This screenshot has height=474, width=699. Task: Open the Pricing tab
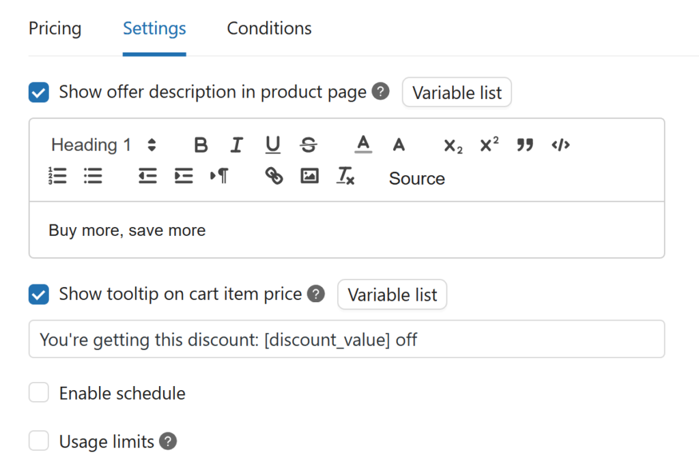(x=55, y=29)
